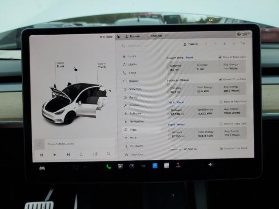Open the purple dashcam camera app

pos(132,166)
